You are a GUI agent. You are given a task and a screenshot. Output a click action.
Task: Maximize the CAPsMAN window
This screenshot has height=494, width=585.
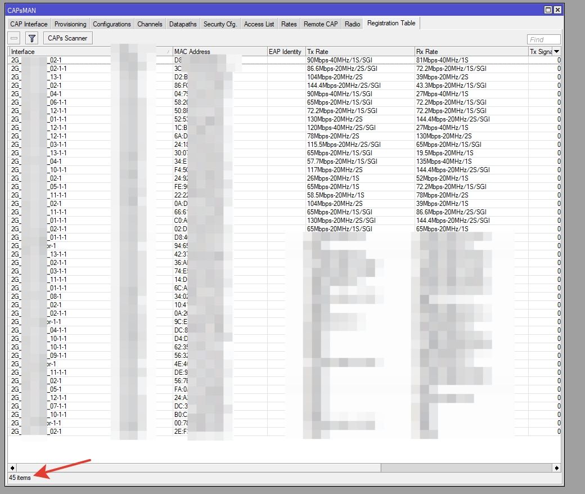click(x=548, y=10)
